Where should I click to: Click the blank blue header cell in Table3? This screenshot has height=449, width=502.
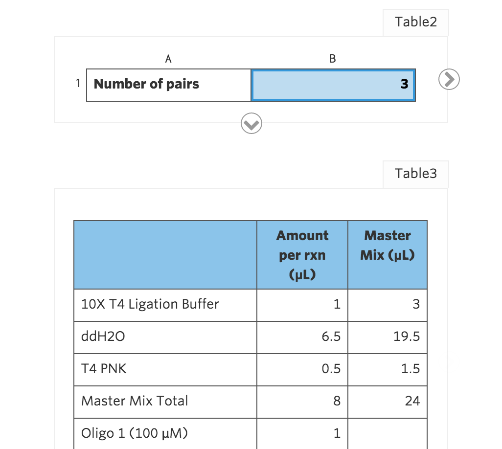[165, 255]
